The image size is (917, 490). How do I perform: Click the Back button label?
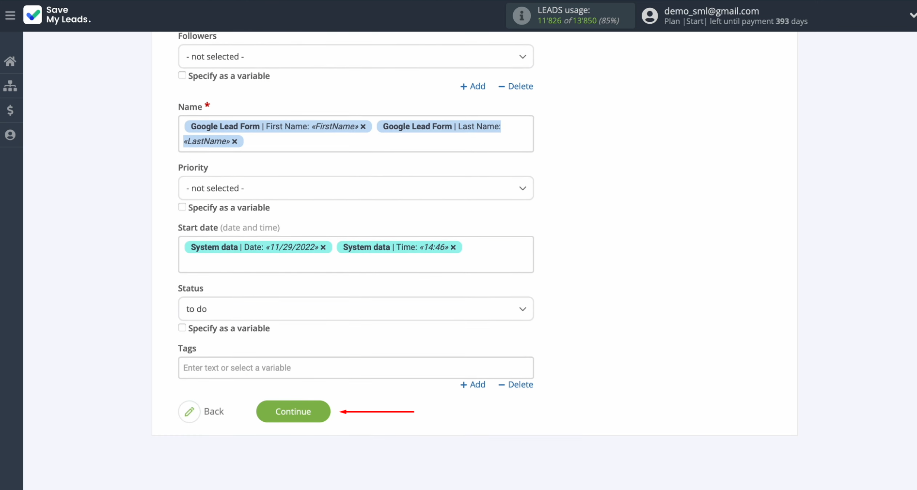pyautogui.click(x=214, y=412)
